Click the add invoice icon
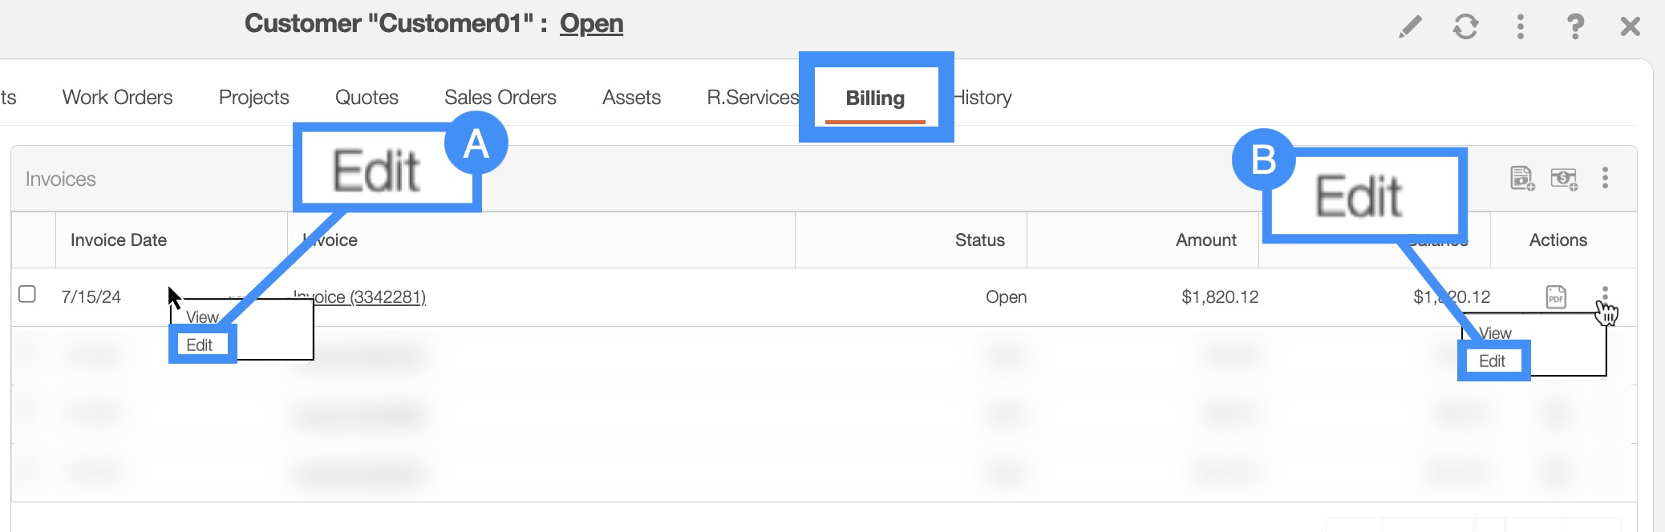Viewport: 1665px width, 532px height. [x=1521, y=178]
